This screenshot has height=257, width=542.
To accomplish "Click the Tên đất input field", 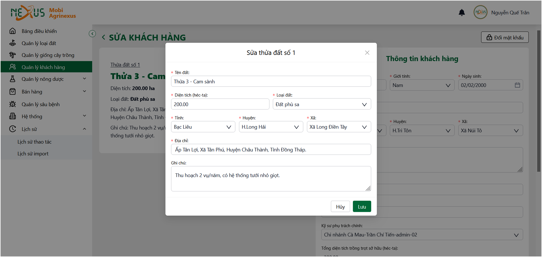I will (271, 81).
